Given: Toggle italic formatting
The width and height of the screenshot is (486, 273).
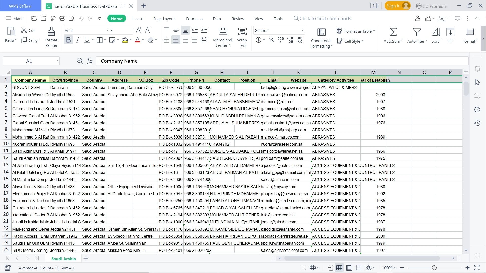Looking at the screenshot, I should [77, 40].
